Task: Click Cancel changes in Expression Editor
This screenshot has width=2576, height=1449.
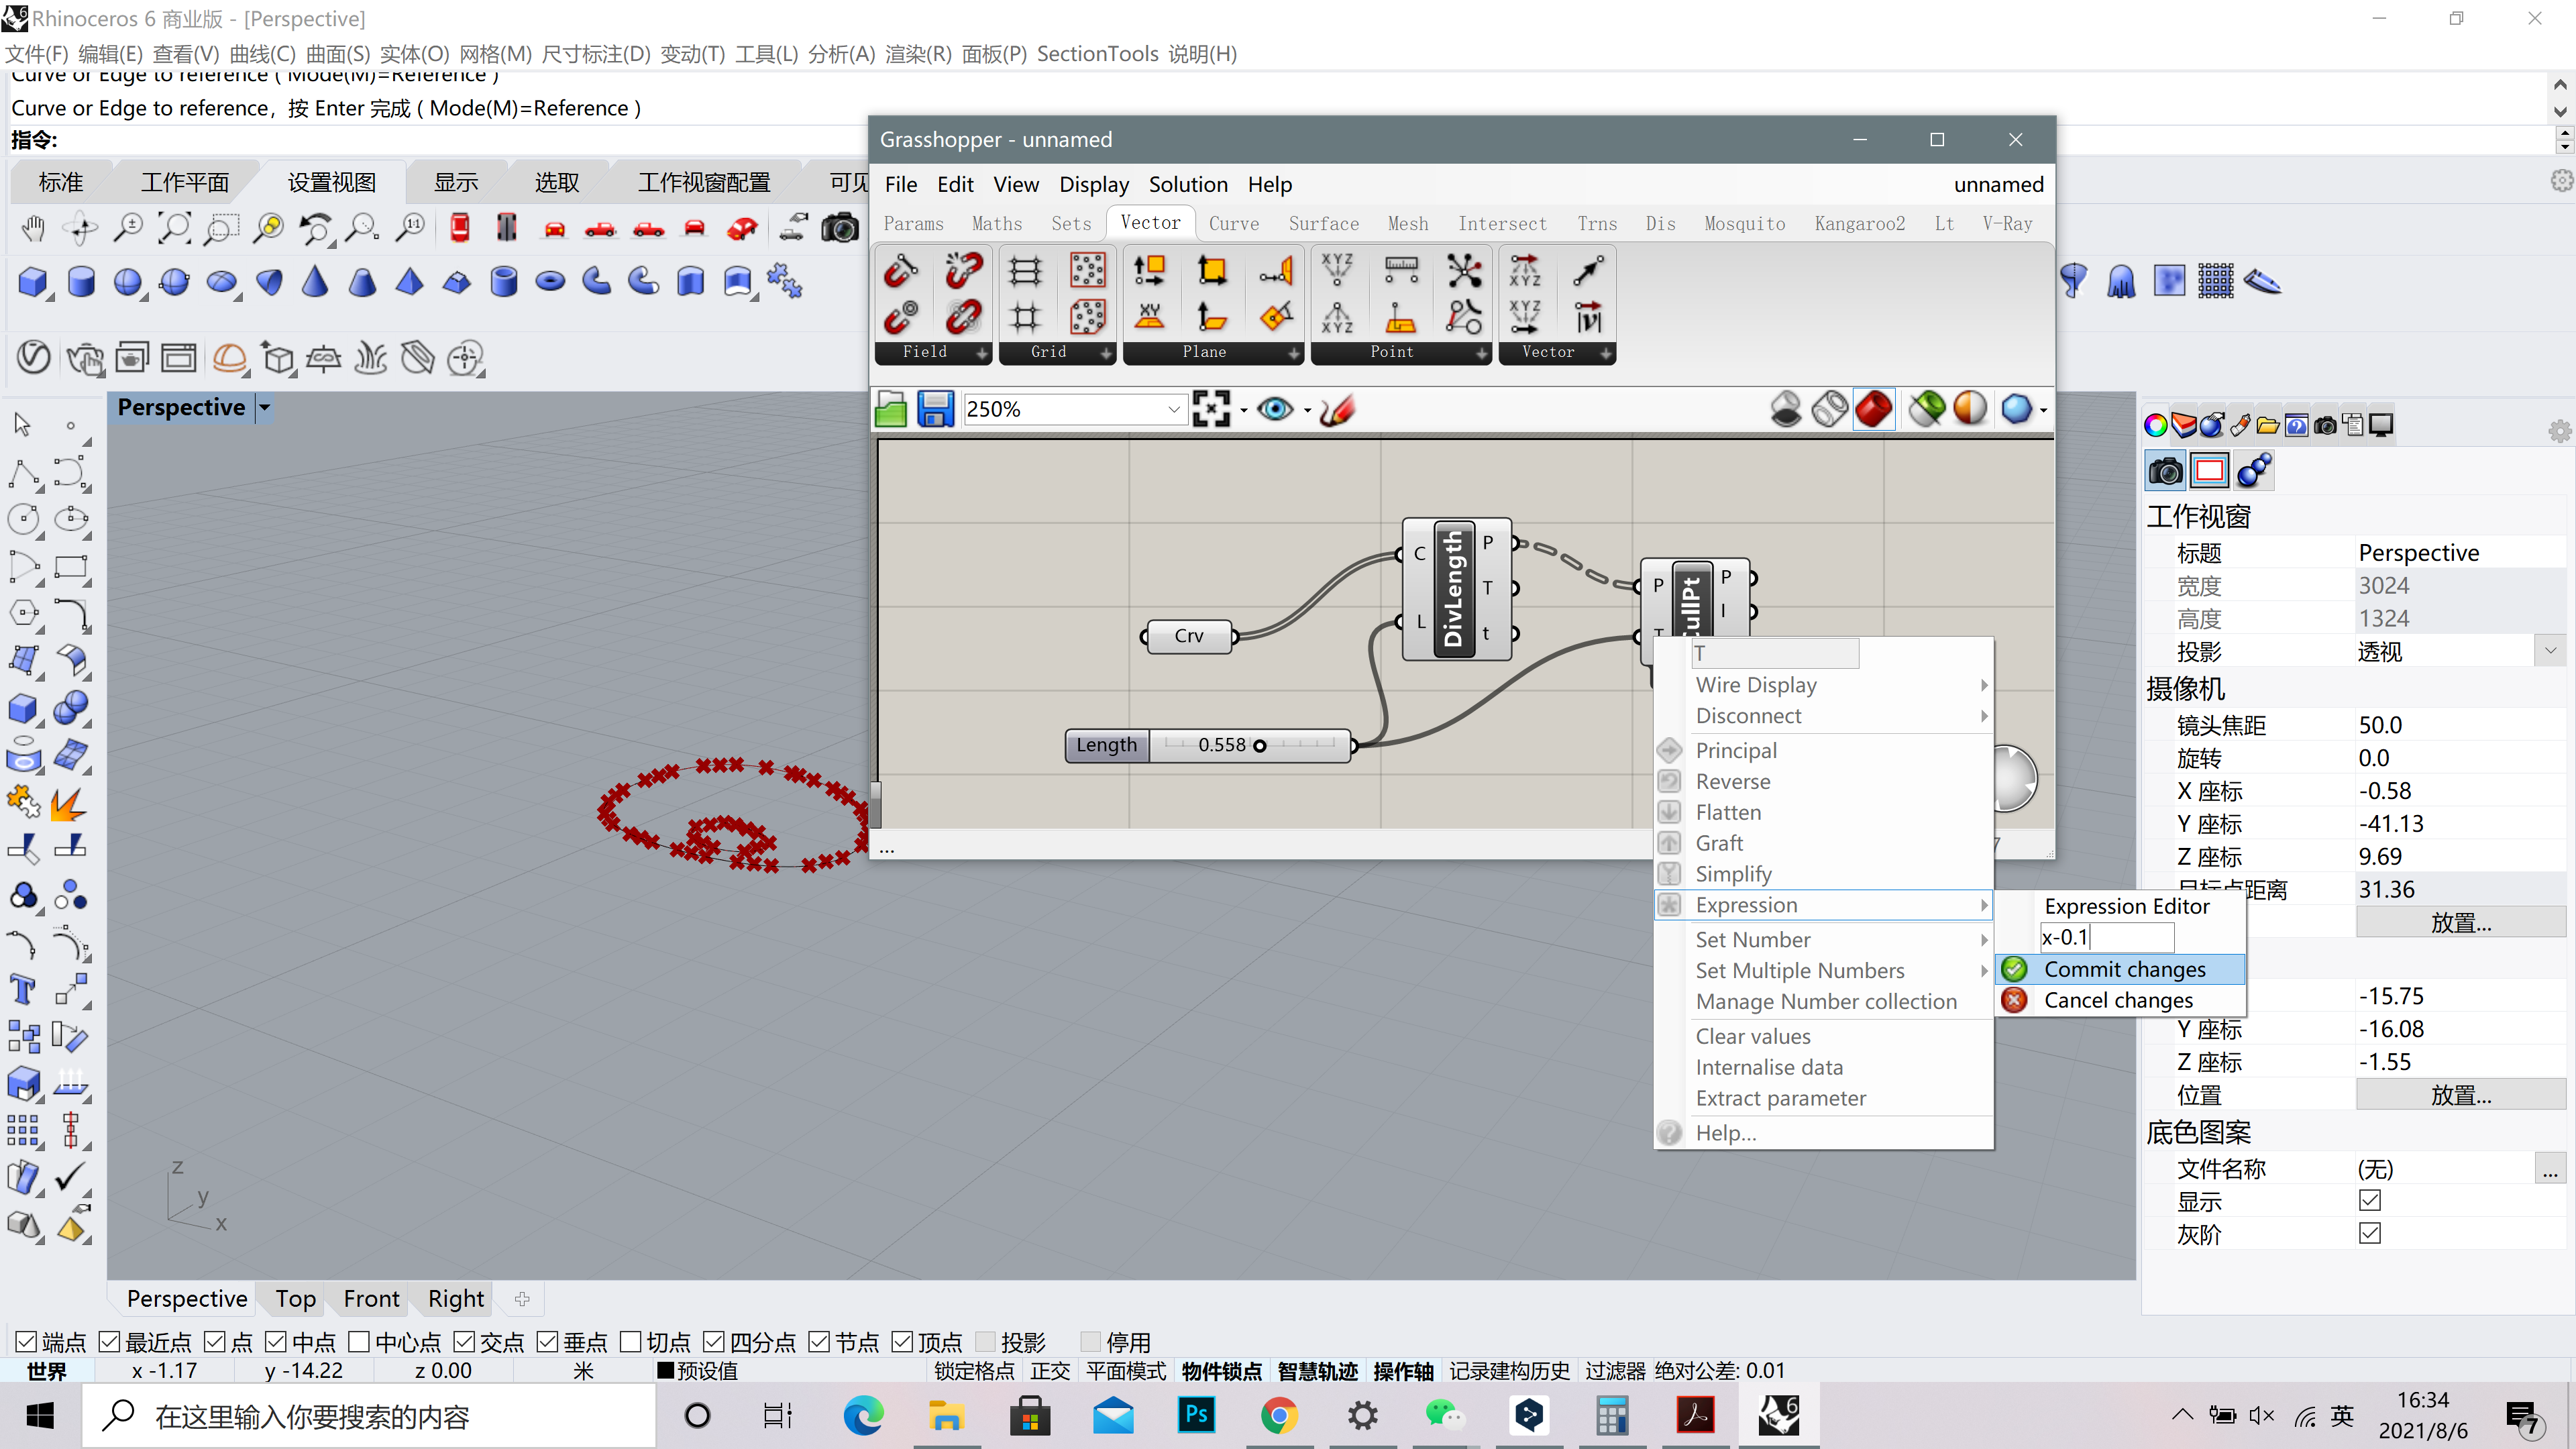Action: (2120, 1000)
